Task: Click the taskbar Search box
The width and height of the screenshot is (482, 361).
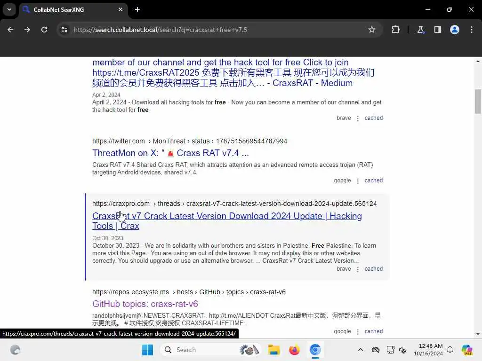Action: [x=211, y=350]
